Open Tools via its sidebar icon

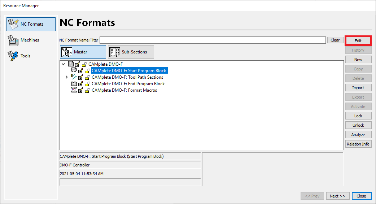(x=13, y=56)
